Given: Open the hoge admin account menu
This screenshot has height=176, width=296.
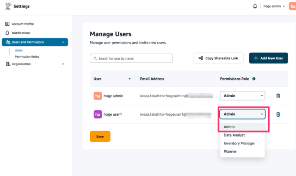Looking at the screenshot, I should pyautogui.click(x=274, y=6).
